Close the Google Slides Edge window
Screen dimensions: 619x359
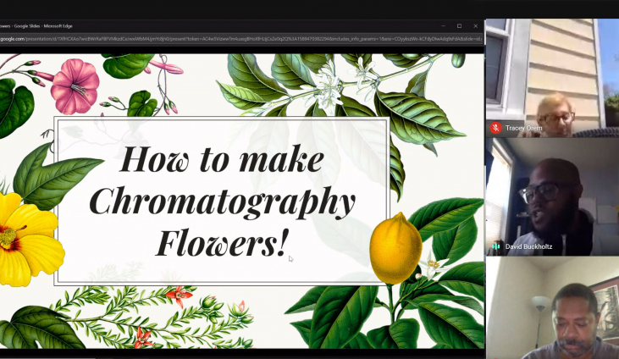pos(475,26)
